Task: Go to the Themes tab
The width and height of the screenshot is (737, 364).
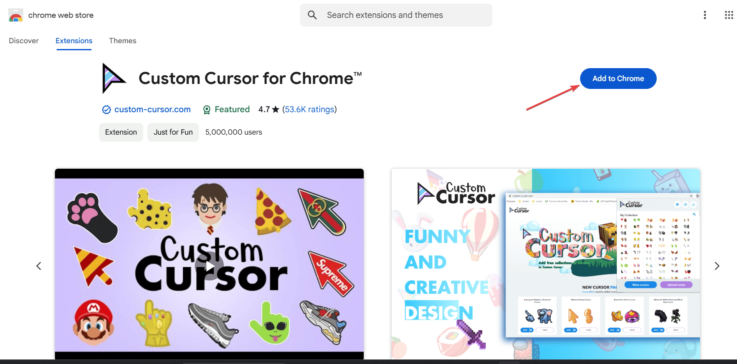Action: click(x=122, y=41)
